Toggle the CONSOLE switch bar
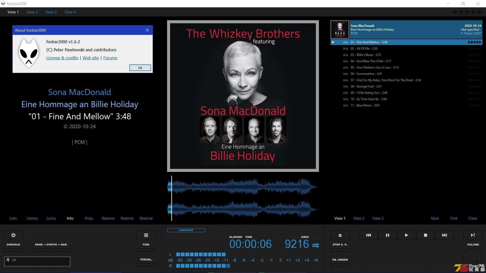Screen dimensions: 486x273 [13, 250]
